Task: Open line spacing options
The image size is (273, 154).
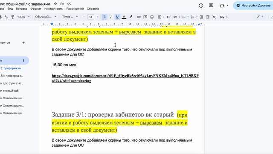Action: tap(168, 17)
